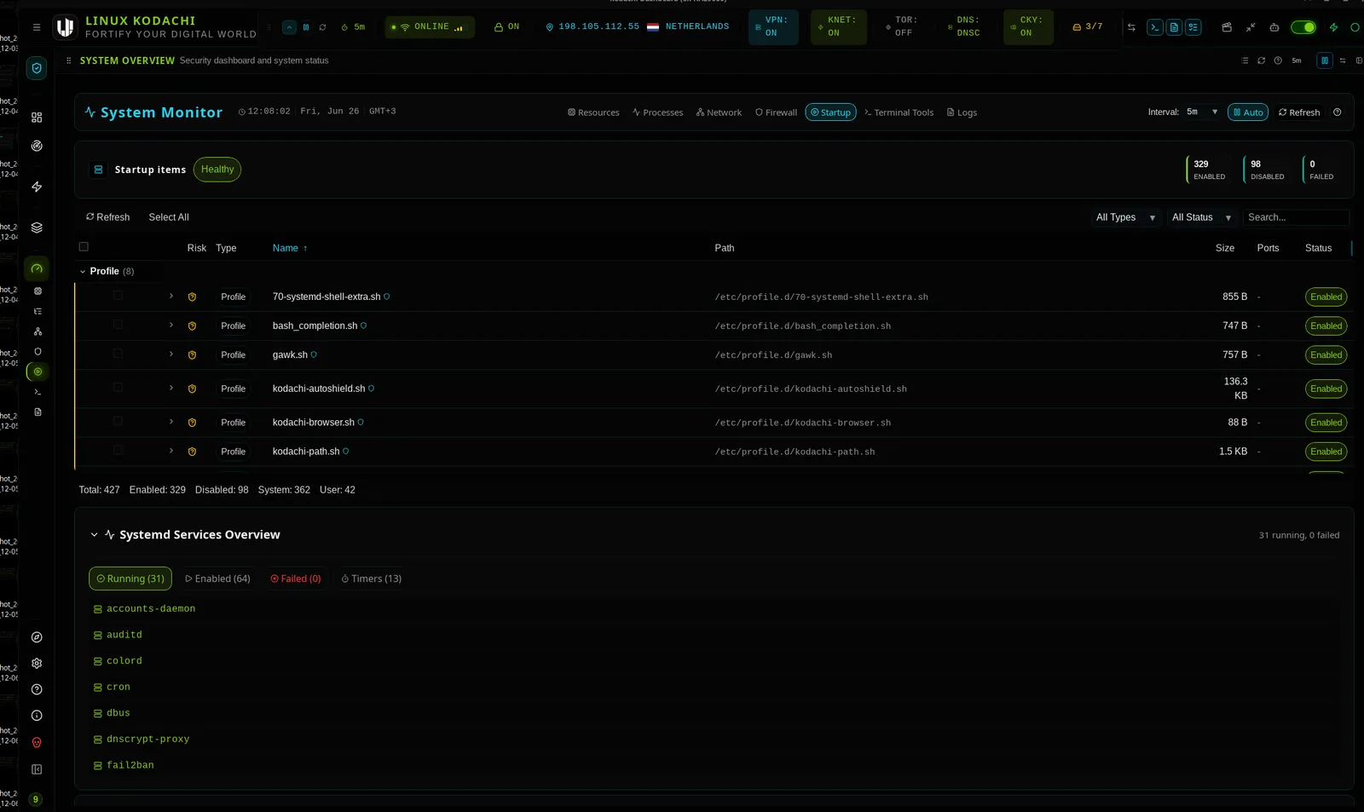Click the sidebar panel collapse icon in the lower sidebar

pos(37,769)
